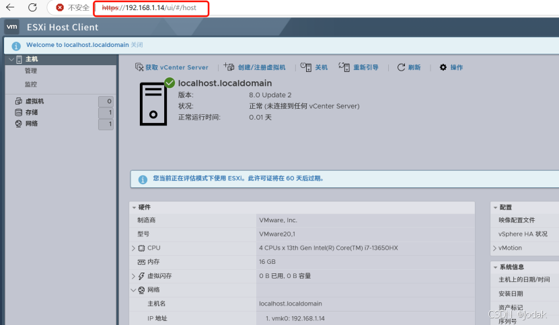Select the 存储 count badge
Viewport: 559px width, 325px height.
[106, 113]
